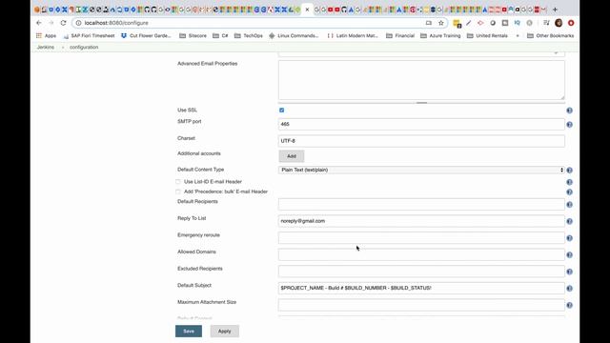Open the new tab plus button
Screen dimensions: 610x343
pos(555,10)
